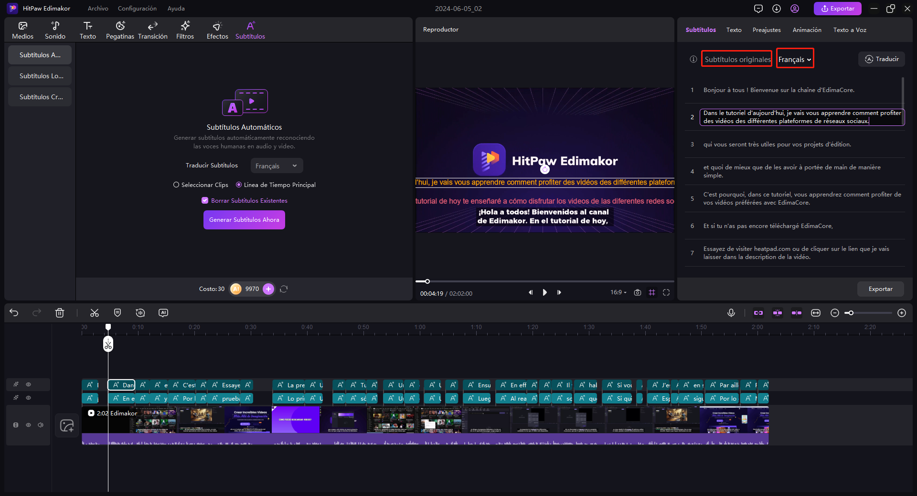Open the Texto tool panel
This screenshot has width=917, height=496.
(x=87, y=30)
